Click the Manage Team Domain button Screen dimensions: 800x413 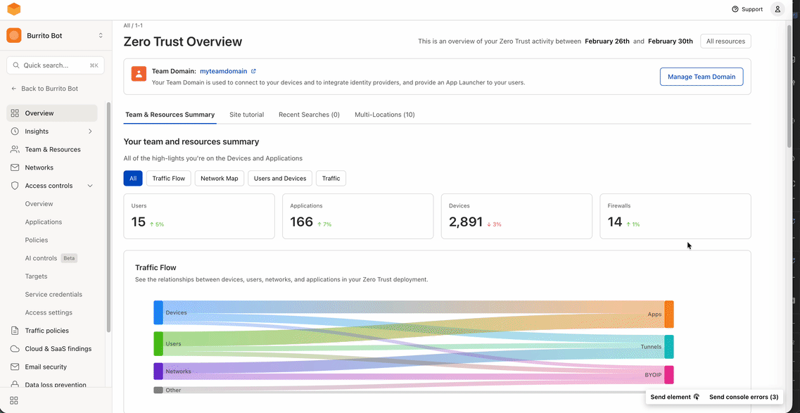pyautogui.click(x=701, y=76)
